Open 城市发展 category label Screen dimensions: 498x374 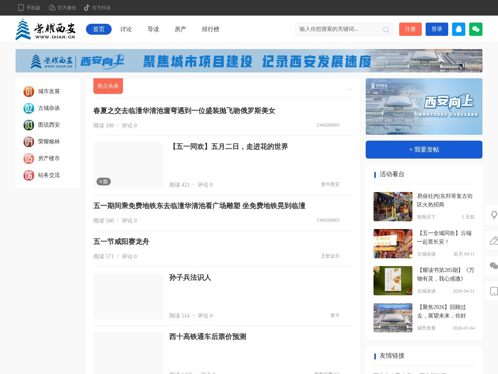(x=49, y=92)
